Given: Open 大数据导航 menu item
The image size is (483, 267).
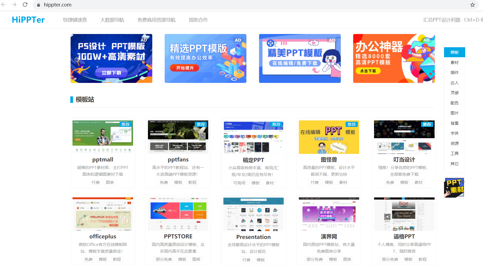Looking at the screenshot, I should (112, 20).
